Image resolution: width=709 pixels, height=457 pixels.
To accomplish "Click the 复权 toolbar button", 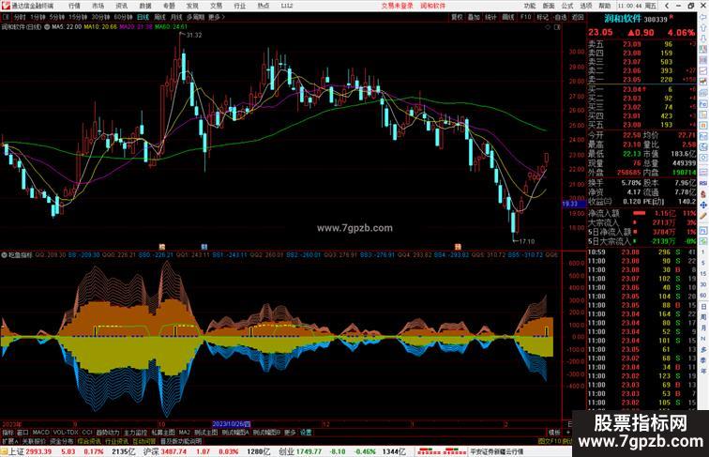I will 457,17.
